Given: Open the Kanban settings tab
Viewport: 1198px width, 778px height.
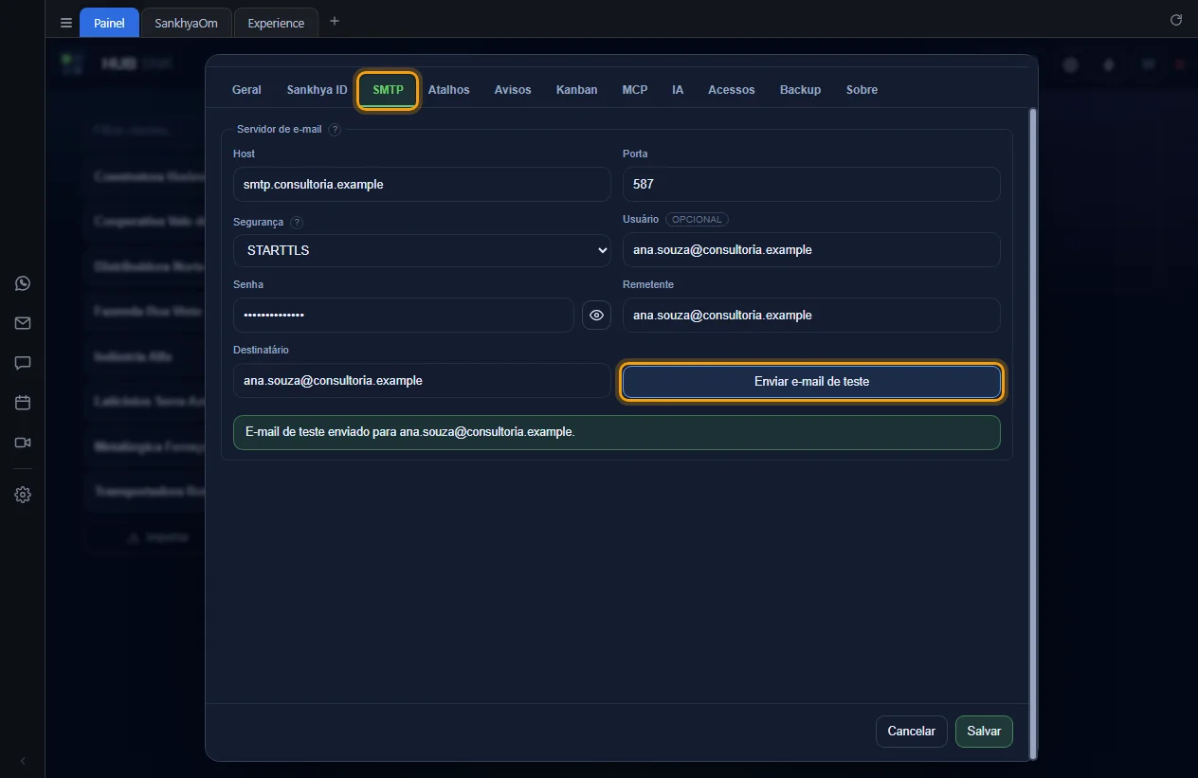Looking at the screenshot, I should pyautogui.click(x=576, y=90).
